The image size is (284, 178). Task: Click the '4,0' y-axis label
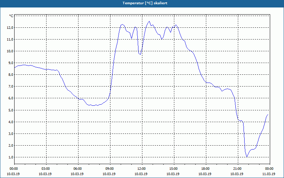(x=11, y=122)
